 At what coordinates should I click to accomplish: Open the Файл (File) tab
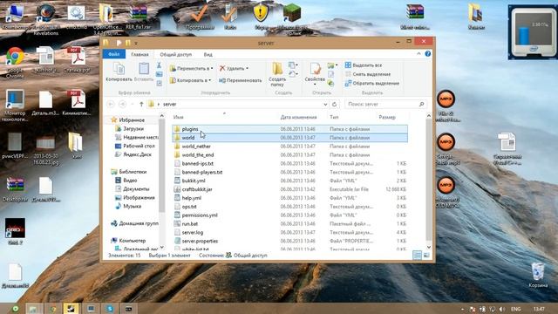[x=114, y=54]
